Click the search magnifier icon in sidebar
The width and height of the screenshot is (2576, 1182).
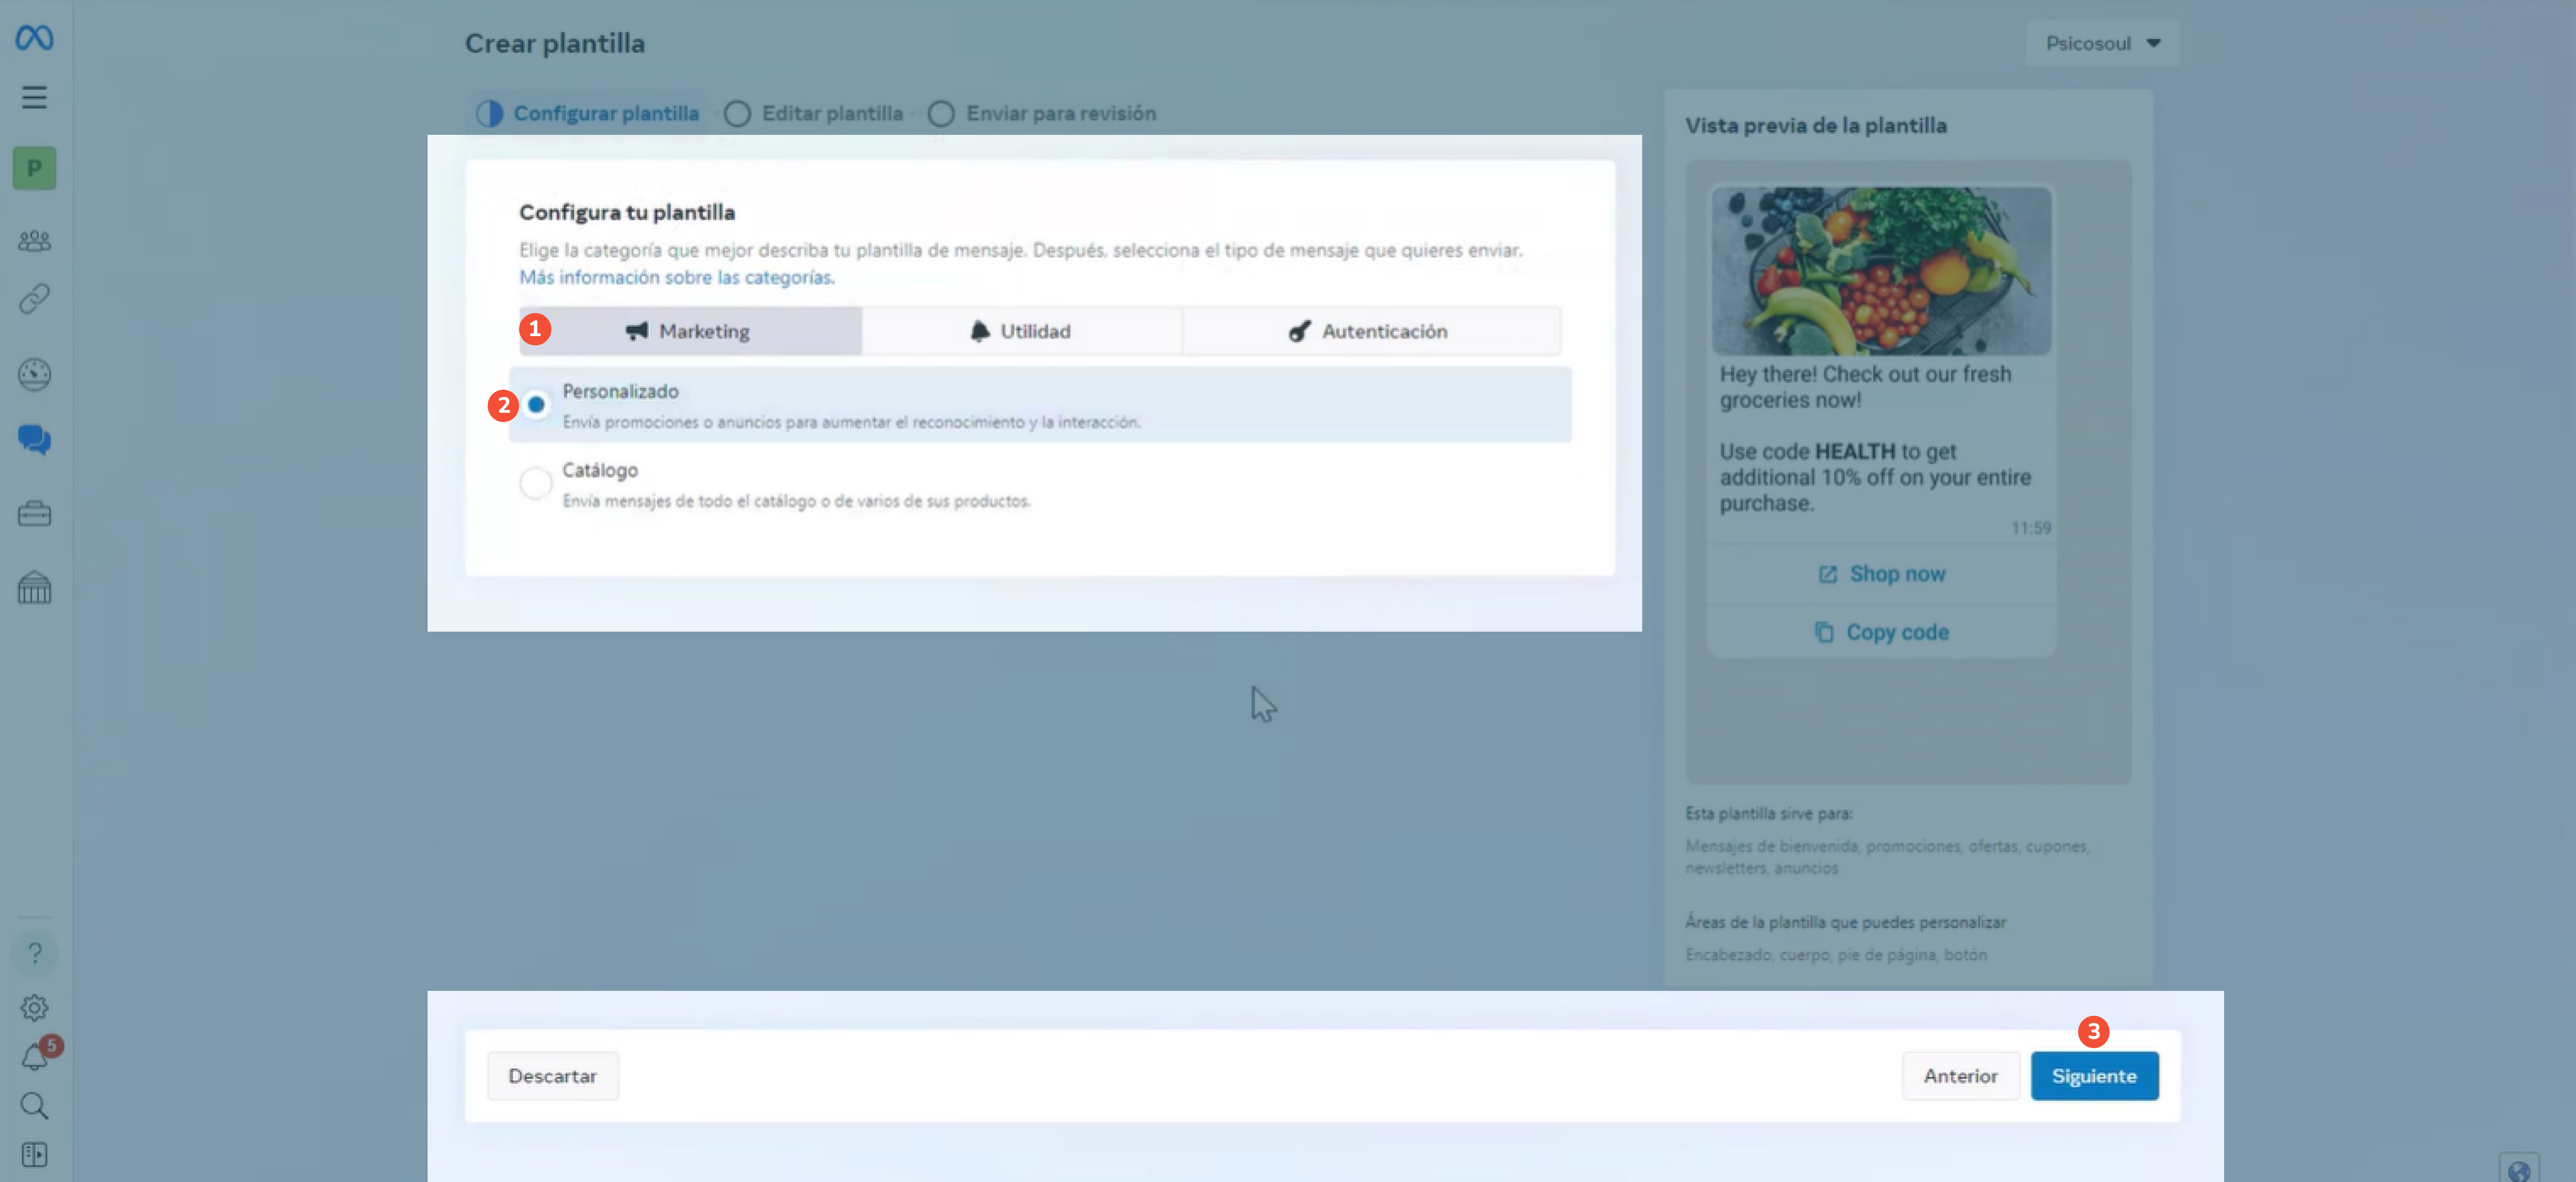click(x=34, y=1105)
